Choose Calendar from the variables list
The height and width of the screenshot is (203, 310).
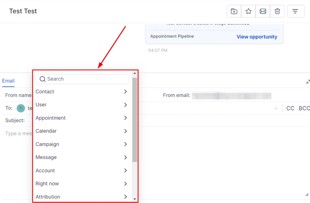[x=46, y=131]
